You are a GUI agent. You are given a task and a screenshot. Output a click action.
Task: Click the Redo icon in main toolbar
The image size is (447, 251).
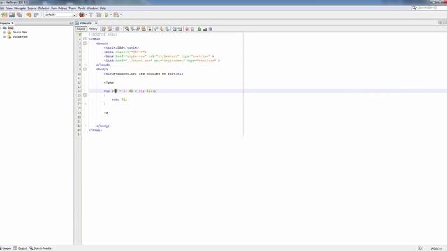[x=36, y=15]
